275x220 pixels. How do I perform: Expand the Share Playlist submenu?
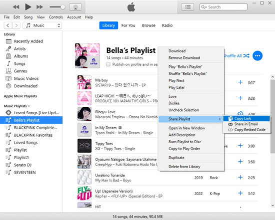[190, 119]
